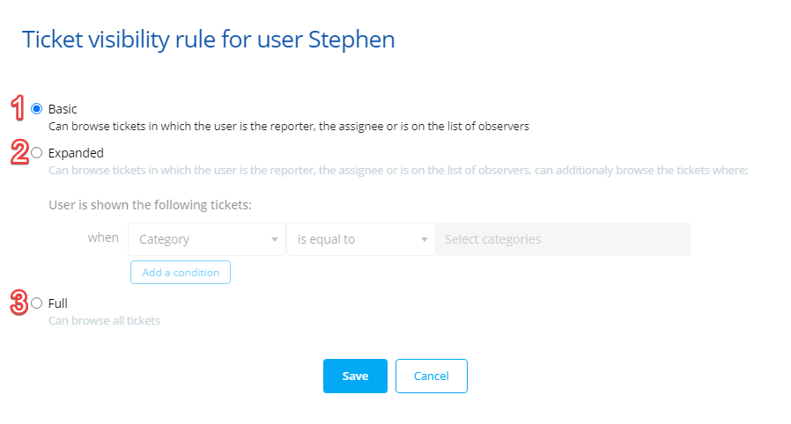
Task: Click the red number 1 marker
Action: (x=18, y=109)
